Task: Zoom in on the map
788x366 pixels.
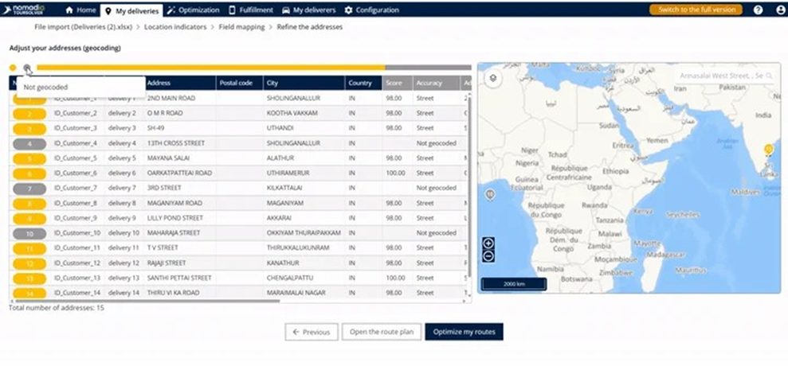Action: (x=488, y=243)
